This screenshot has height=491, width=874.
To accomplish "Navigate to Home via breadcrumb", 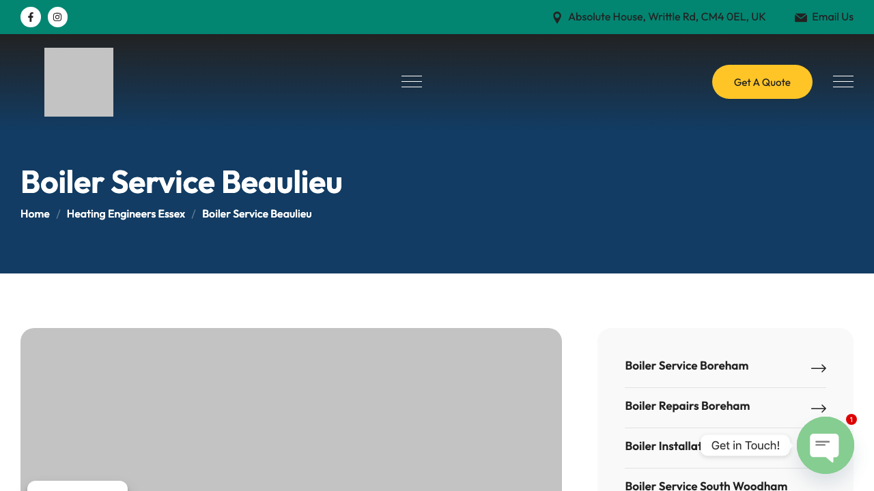I will pyautogui.click(x=35, y=213).
